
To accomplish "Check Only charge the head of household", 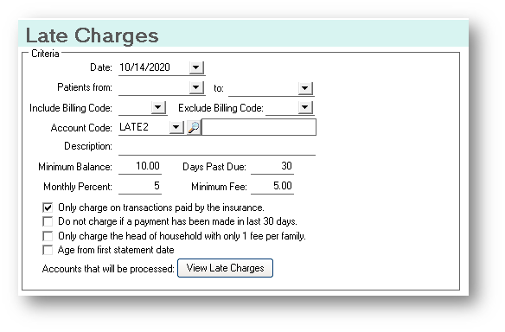I will coord(48,236).
